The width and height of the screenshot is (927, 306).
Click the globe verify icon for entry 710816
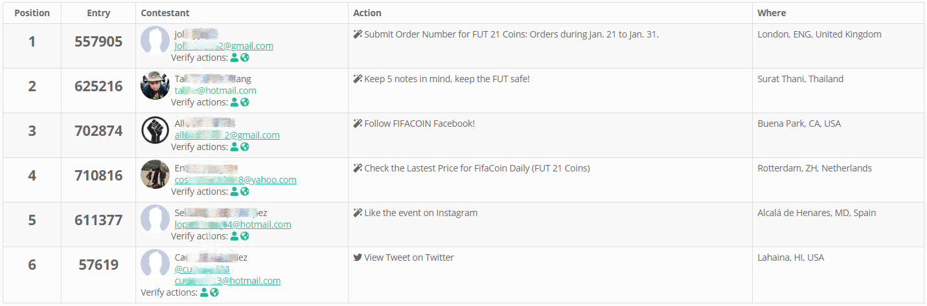pyautogui.click(x=245, y=191)
